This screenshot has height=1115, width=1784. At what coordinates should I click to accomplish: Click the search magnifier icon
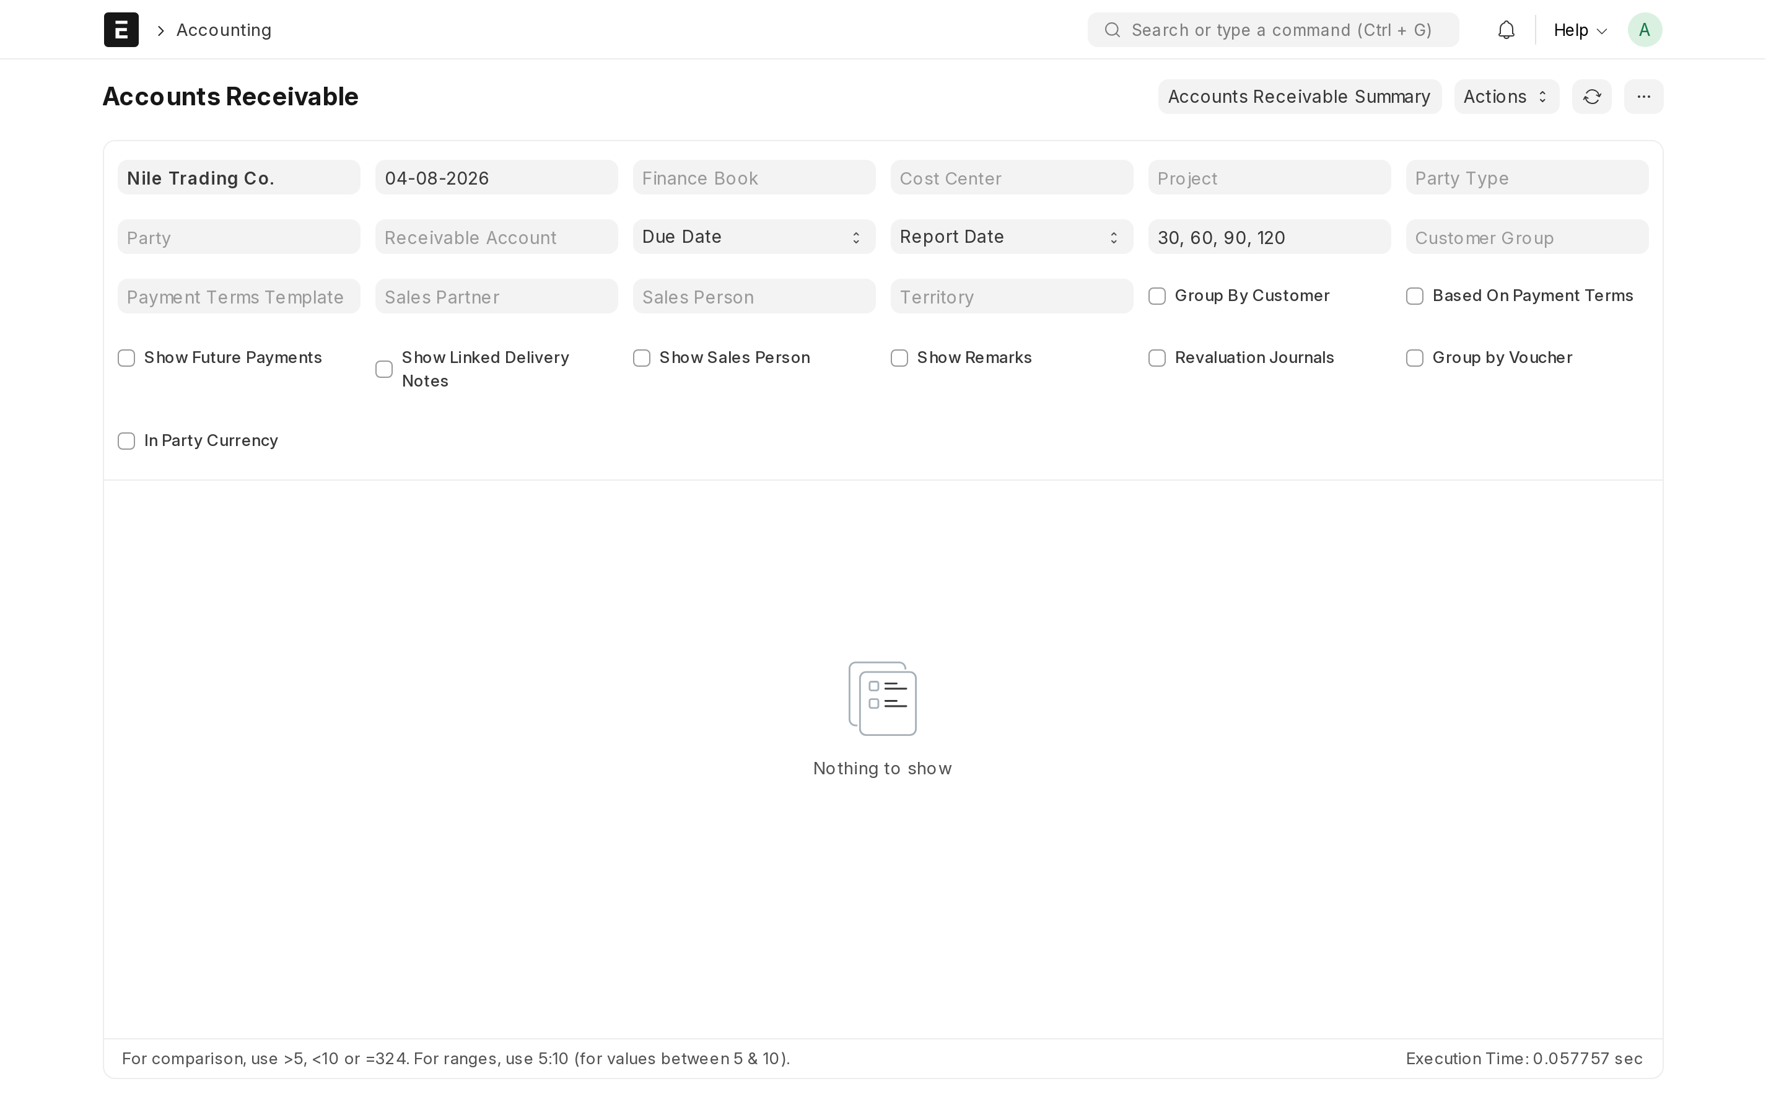[x=1113, y=30]
